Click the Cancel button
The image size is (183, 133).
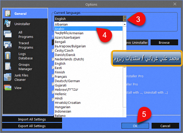pyautogui.click(x=165, y=126)
